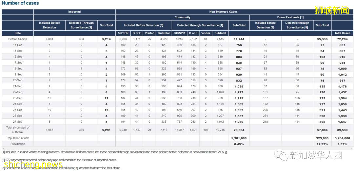Click the 'Total Cases' column header
354x171 pixels.
(x=342, y=33)
